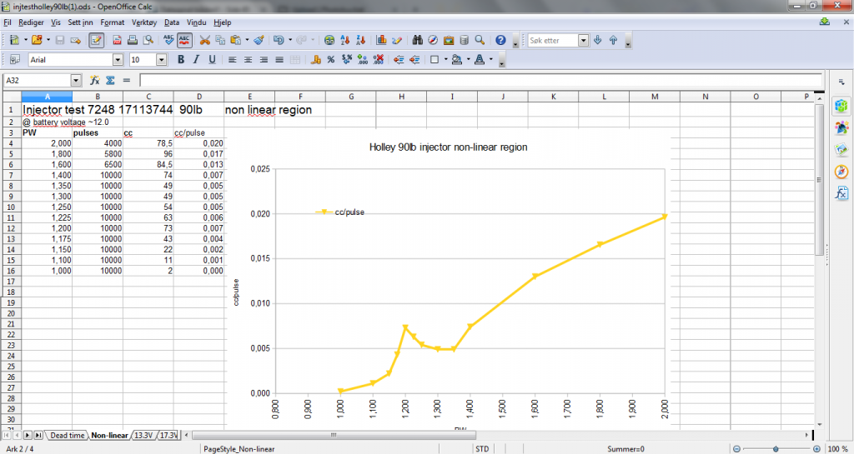Toggle AutoSpellcheck
854x454 pixels.
coord(185,40)
